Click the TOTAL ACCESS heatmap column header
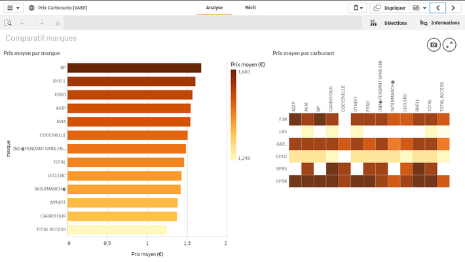This screenshot has height=262, width=465. pyautogui.click(x=442, y=97)
